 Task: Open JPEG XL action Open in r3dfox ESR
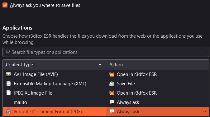click(136, 93)
